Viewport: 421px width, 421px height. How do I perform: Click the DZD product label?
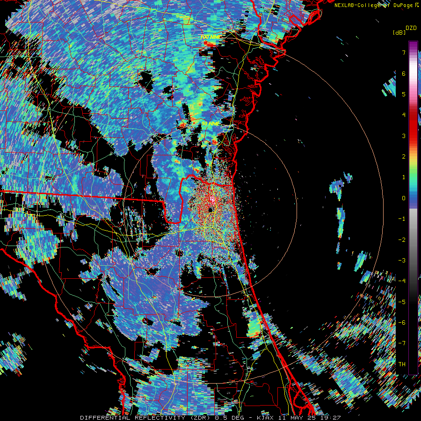pyautogui.click(x=411, y=28)
